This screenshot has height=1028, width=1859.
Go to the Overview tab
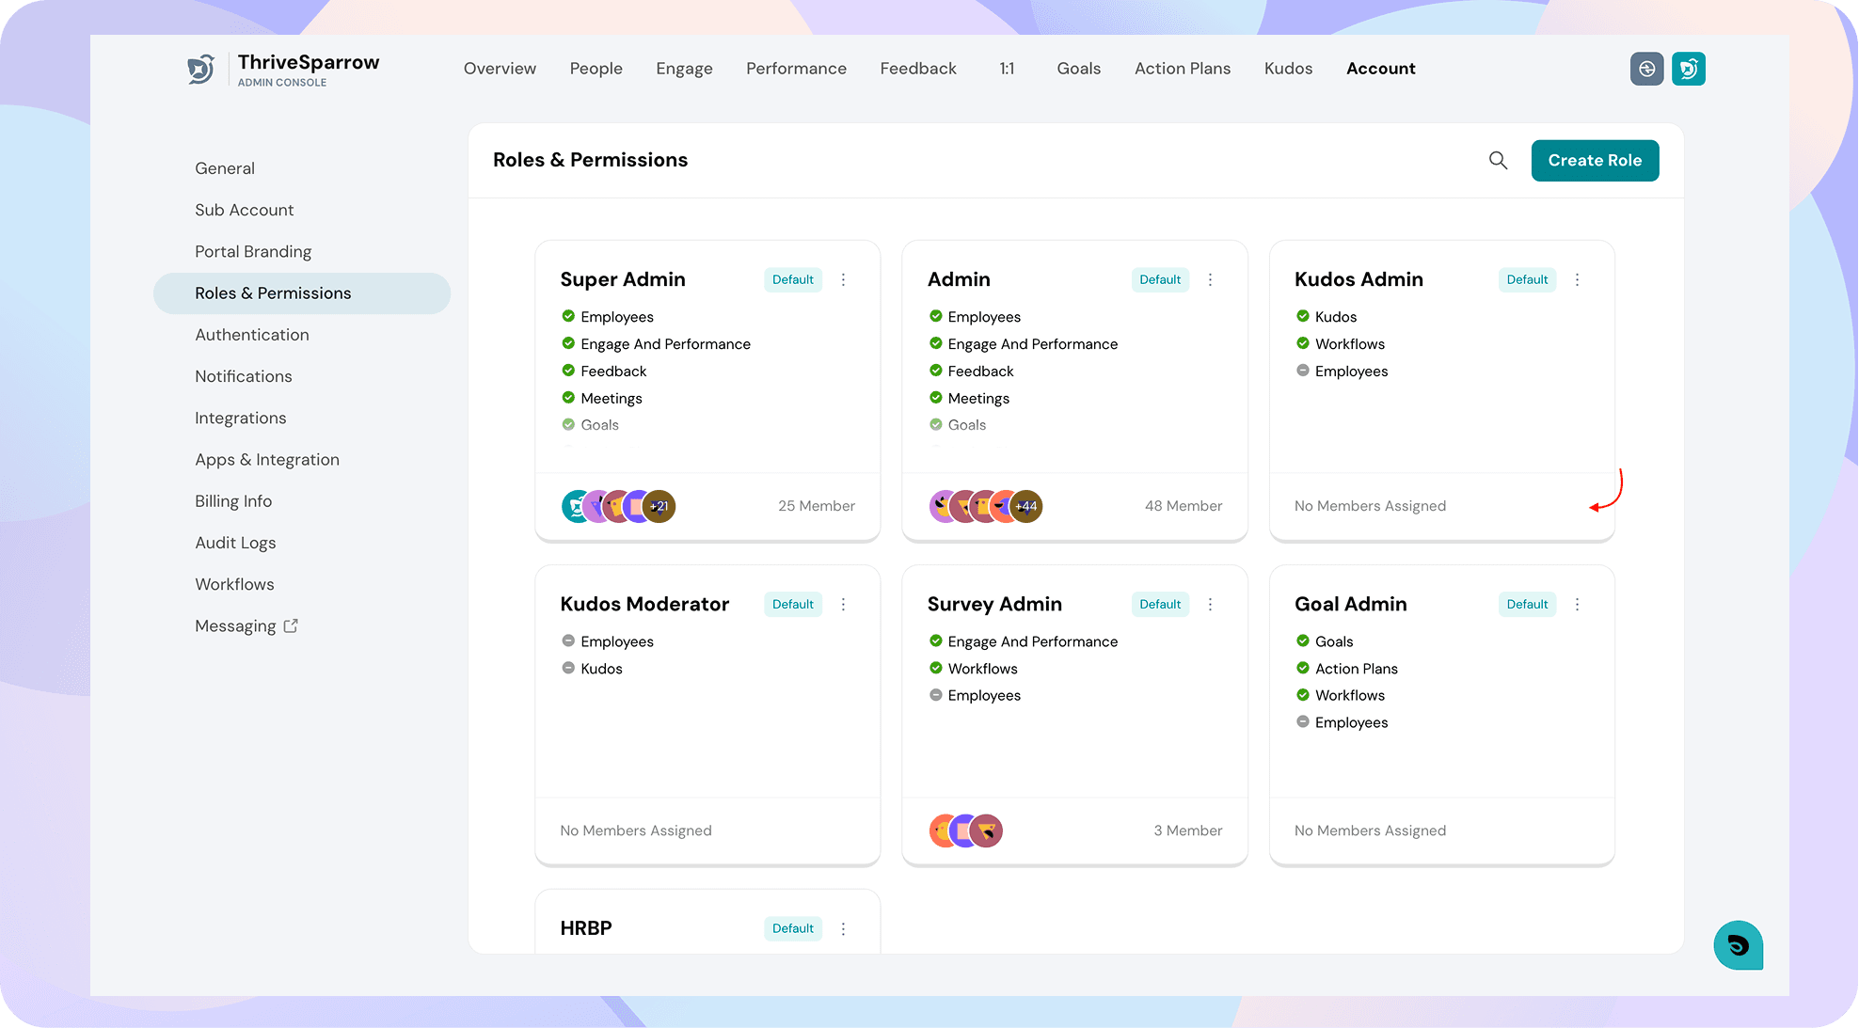tap(500, 69)
